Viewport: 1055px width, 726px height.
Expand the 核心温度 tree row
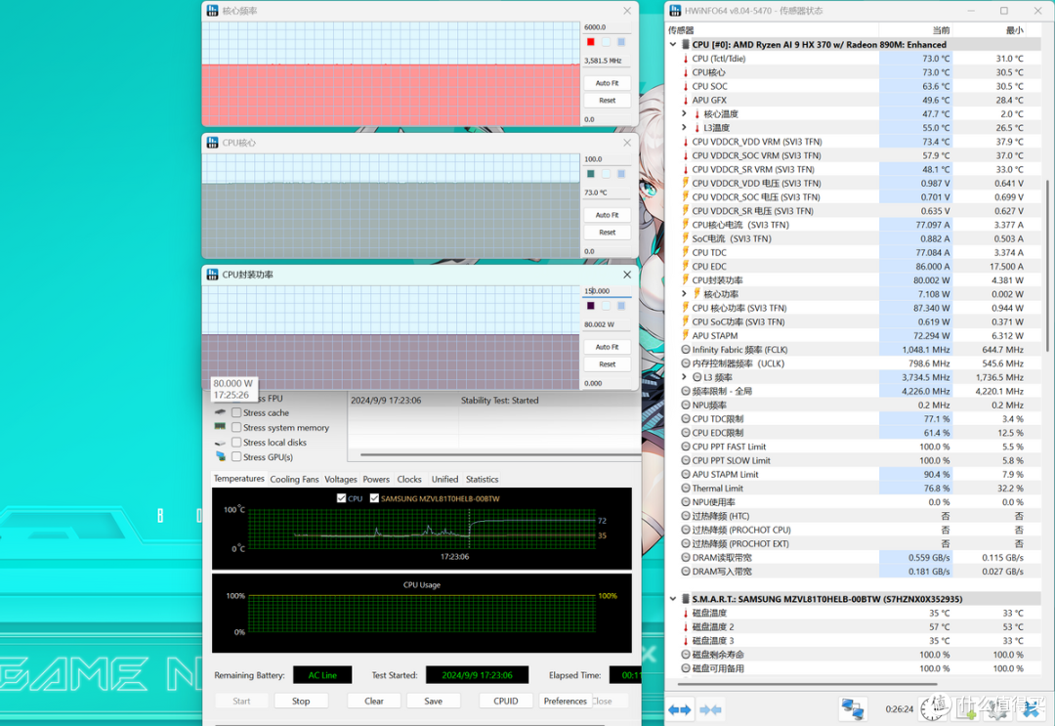coord(684,113)
